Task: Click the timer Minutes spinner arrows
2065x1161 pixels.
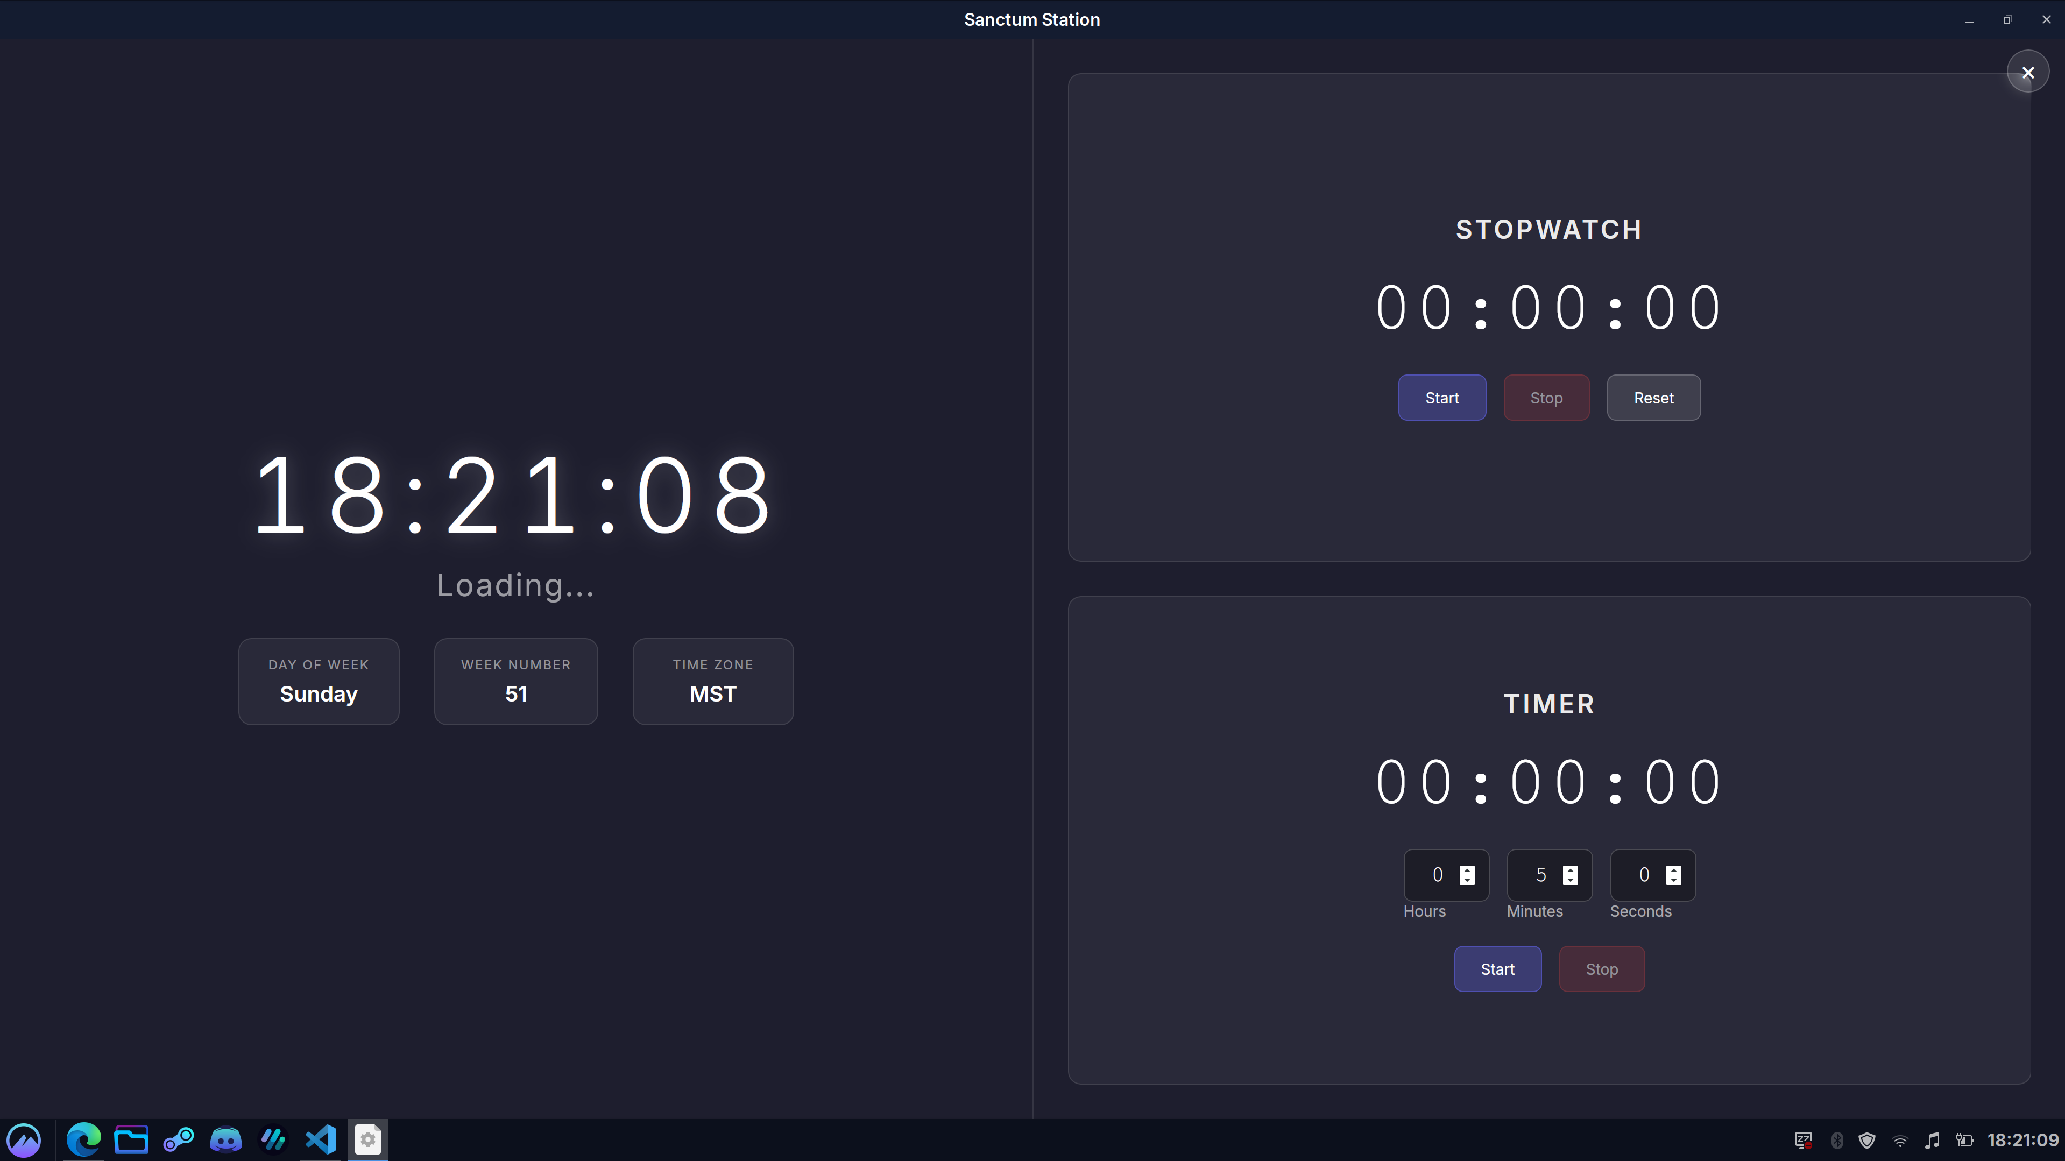Action: 1569,875
